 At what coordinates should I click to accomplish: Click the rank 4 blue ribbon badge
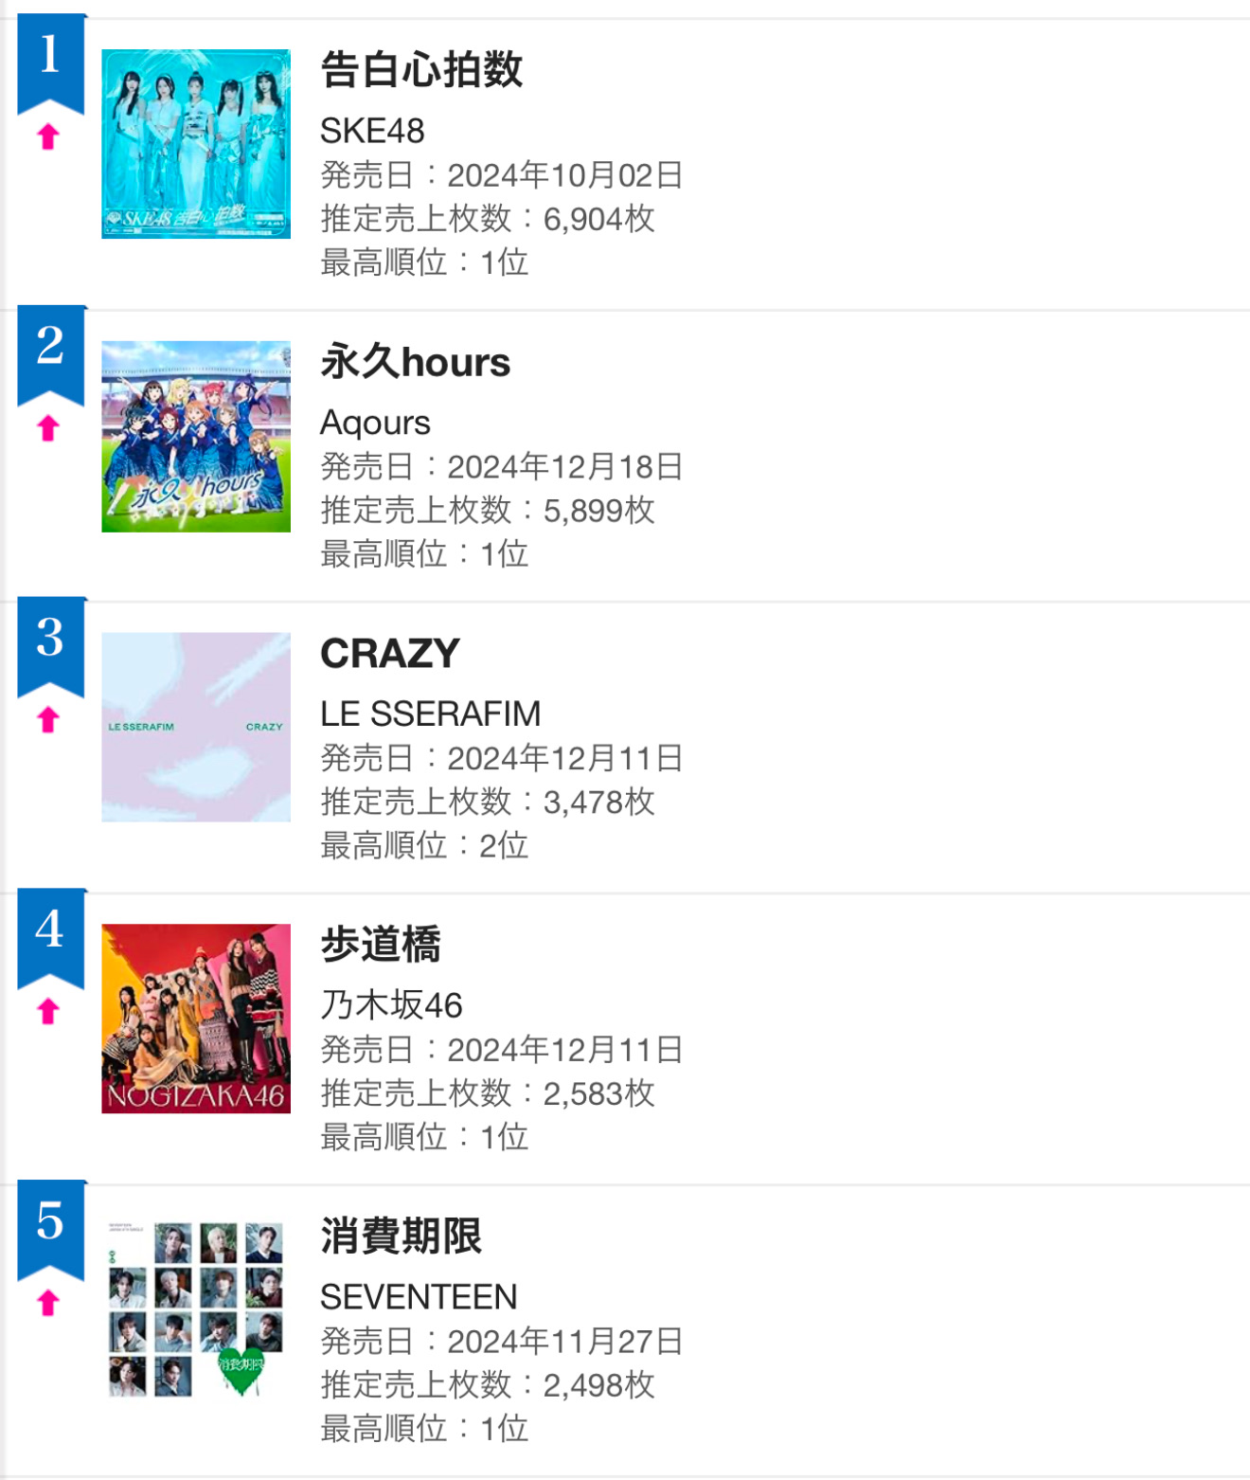(x=51, y=938)
